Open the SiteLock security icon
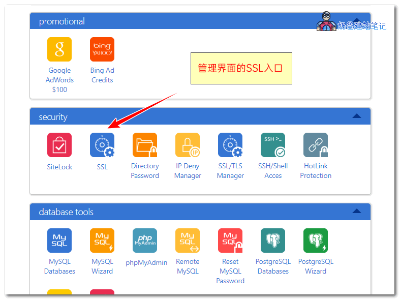 pos(59,145)
